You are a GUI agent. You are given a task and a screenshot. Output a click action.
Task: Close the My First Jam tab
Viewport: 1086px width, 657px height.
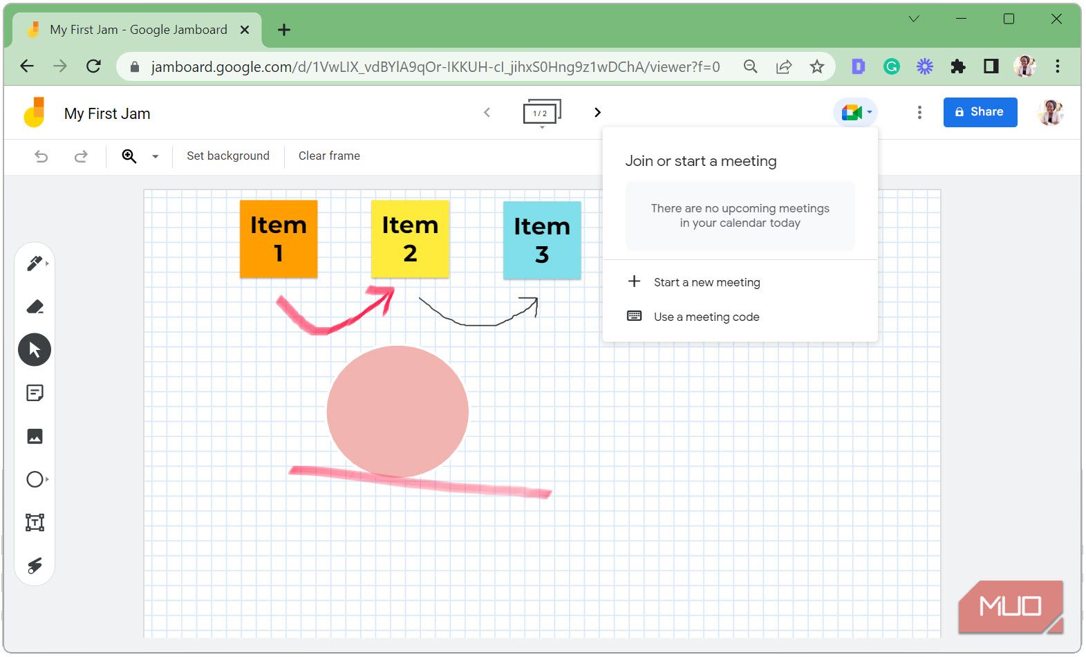pyautogui.click(x=245, y=30)
